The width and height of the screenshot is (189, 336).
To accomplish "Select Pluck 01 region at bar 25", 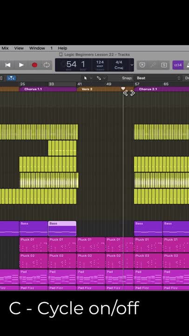I will click(x=34, y=245).
